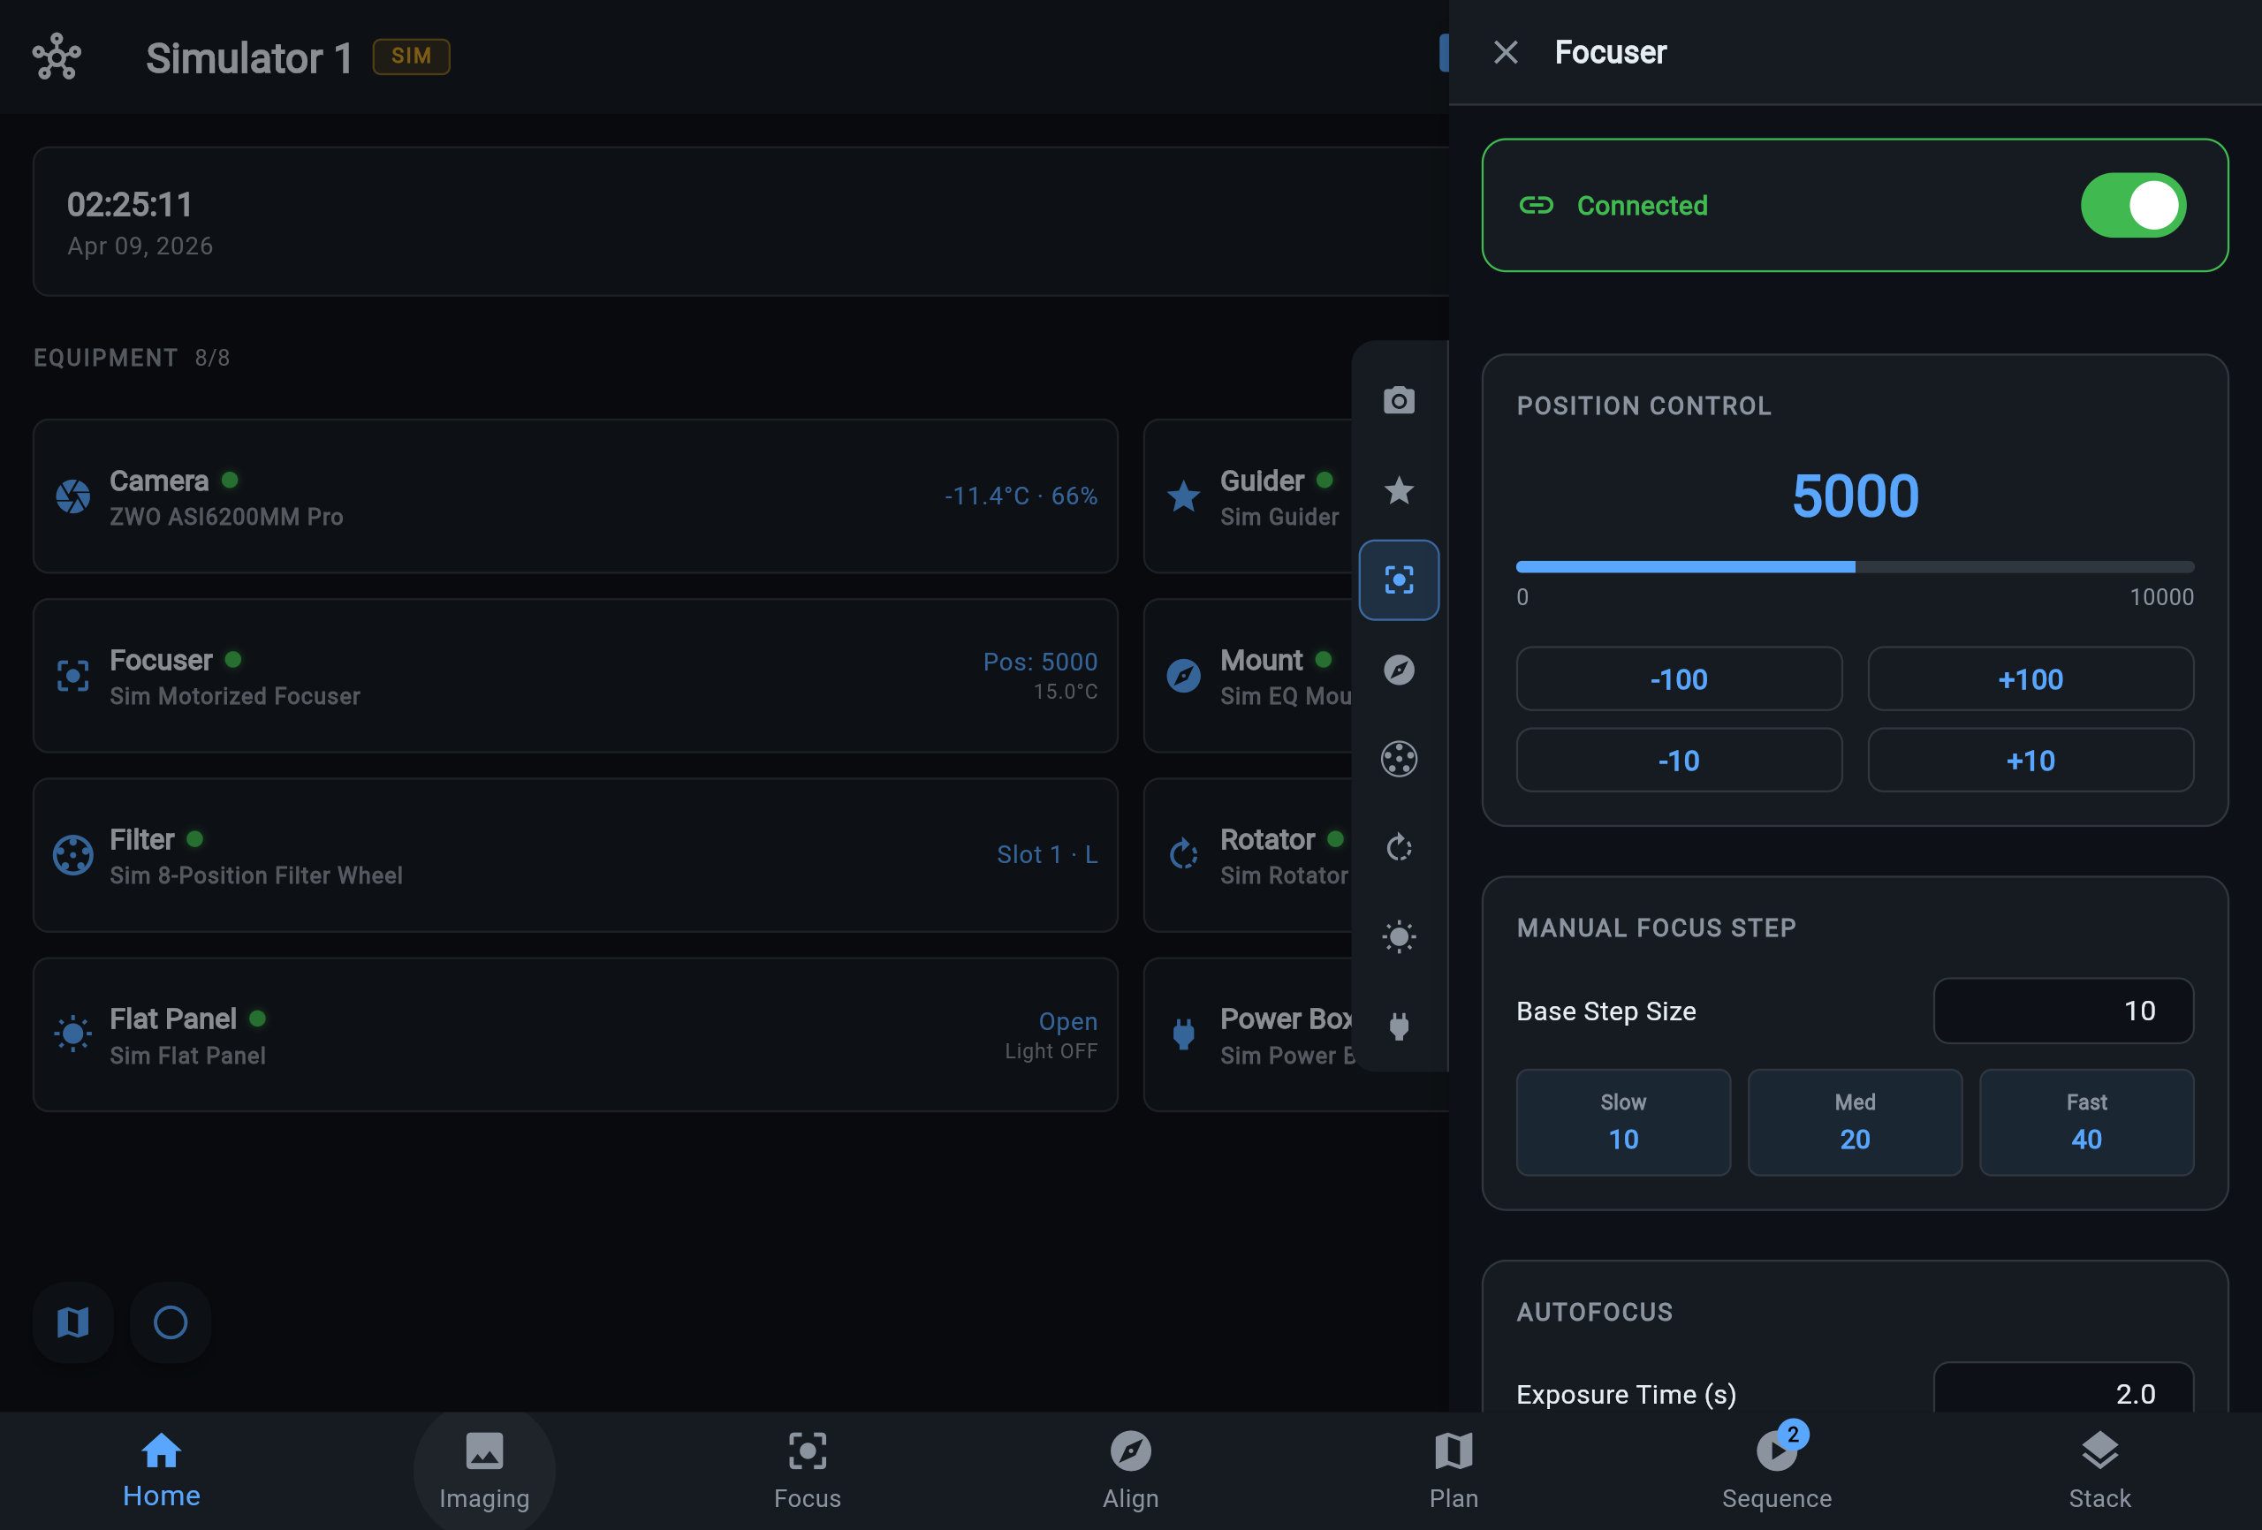The height and width of the screenshot is (1530, 2262).
Task: Switch to the Imaging tab
Action: (x=485, y=1471)
